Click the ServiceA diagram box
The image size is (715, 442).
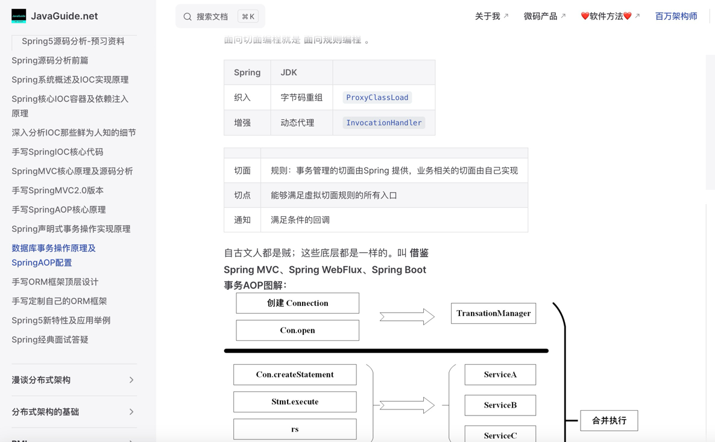[500, 375]
